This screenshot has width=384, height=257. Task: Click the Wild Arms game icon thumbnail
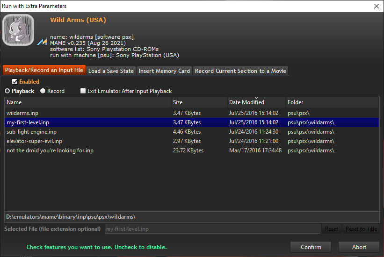[19, 30]
